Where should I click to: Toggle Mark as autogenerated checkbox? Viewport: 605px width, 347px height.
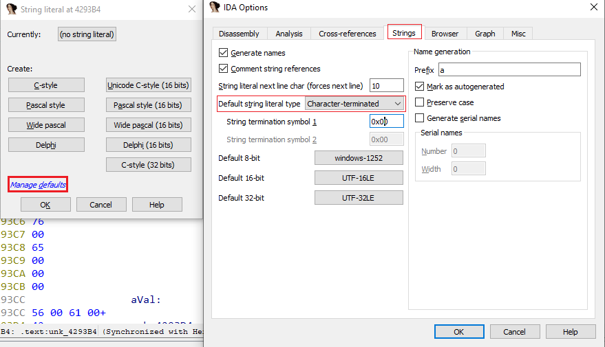coord(419,87)
